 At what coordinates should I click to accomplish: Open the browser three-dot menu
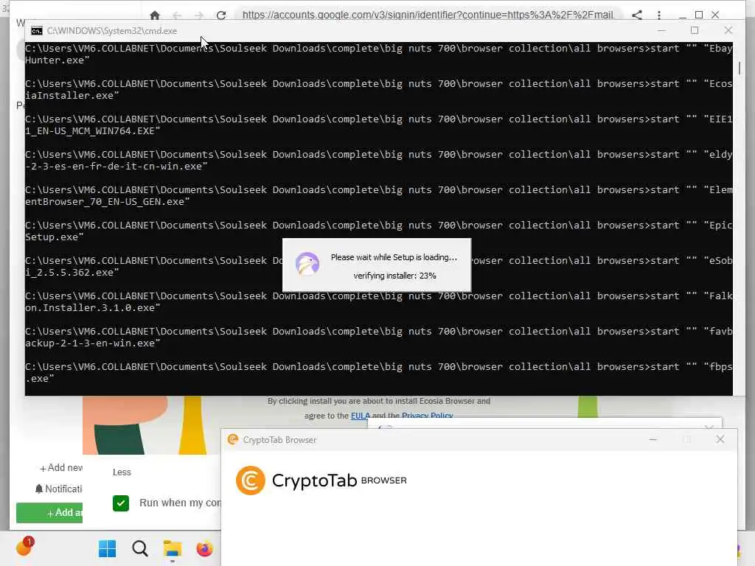click(x=659, y=15)
